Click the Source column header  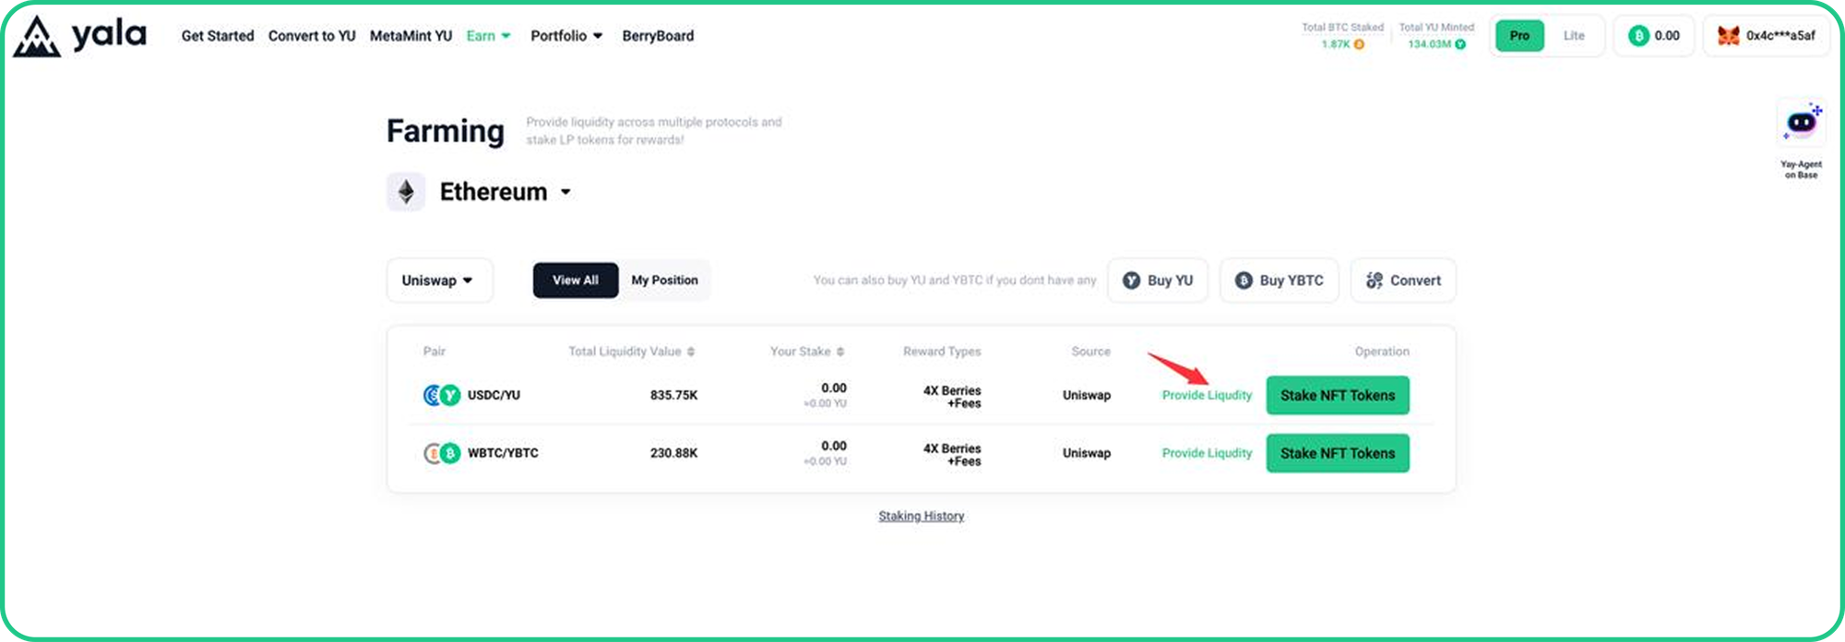1091,351
